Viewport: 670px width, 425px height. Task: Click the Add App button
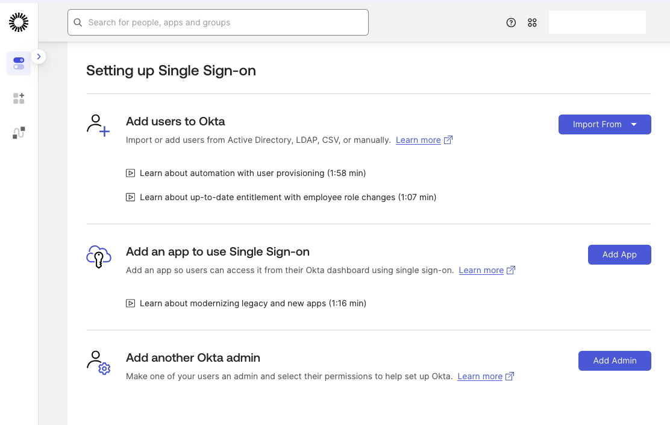coord(619,254)
